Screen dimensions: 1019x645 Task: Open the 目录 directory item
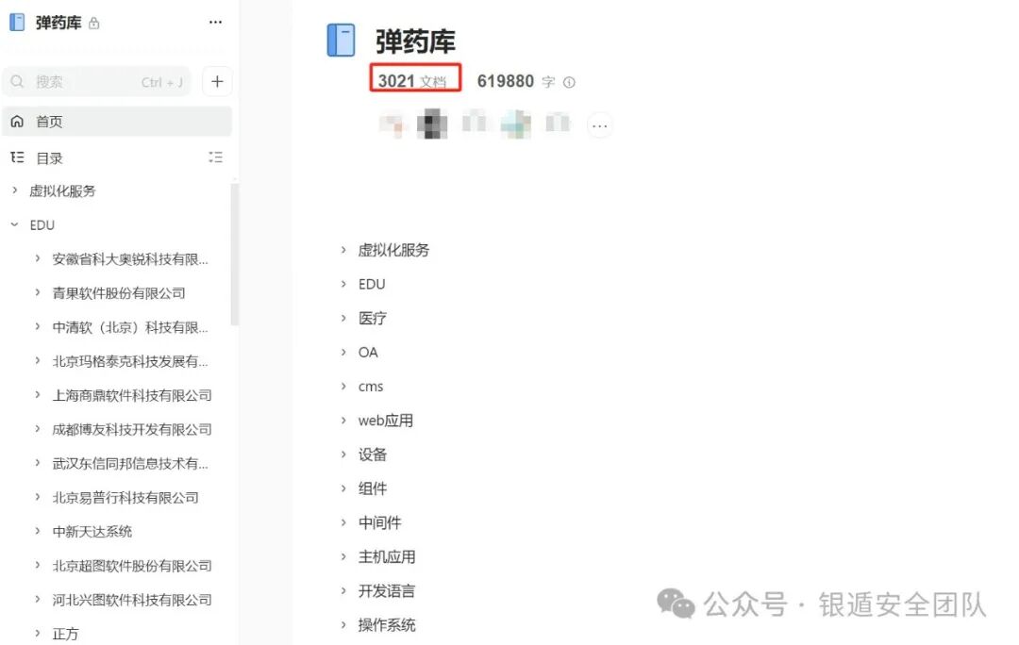point(49,157)
